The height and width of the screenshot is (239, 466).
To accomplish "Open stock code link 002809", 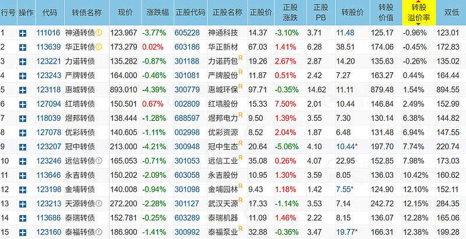I will [187, 104].
